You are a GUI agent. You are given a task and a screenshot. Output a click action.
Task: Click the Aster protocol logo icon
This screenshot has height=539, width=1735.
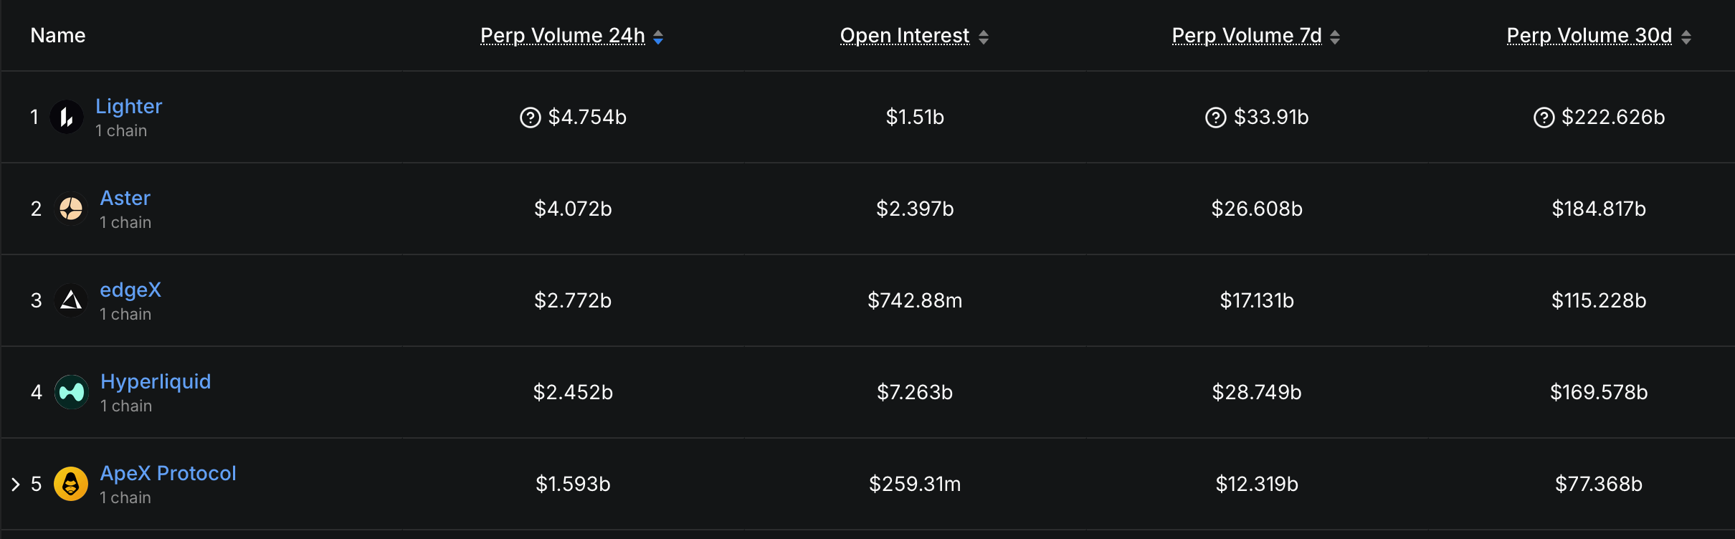[71, 209]
